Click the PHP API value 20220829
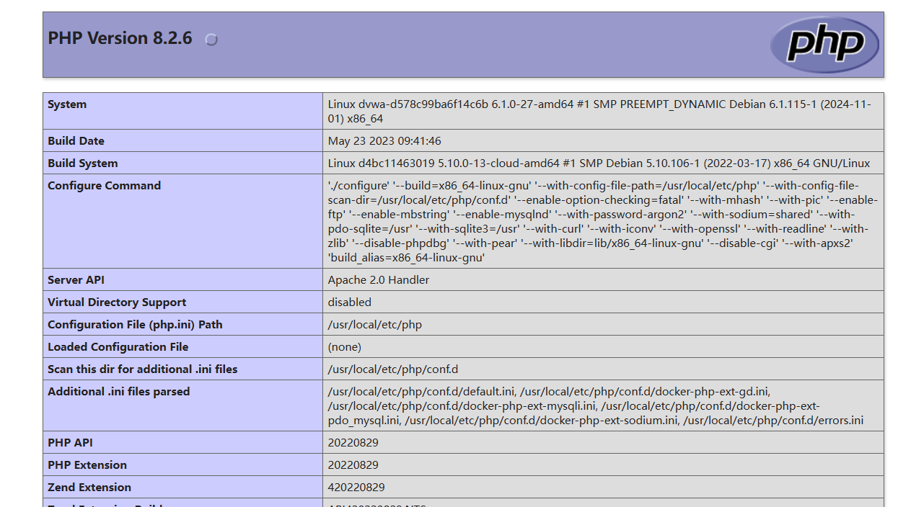The height and width of the screenshot is (507, 911). click(353, 443)
